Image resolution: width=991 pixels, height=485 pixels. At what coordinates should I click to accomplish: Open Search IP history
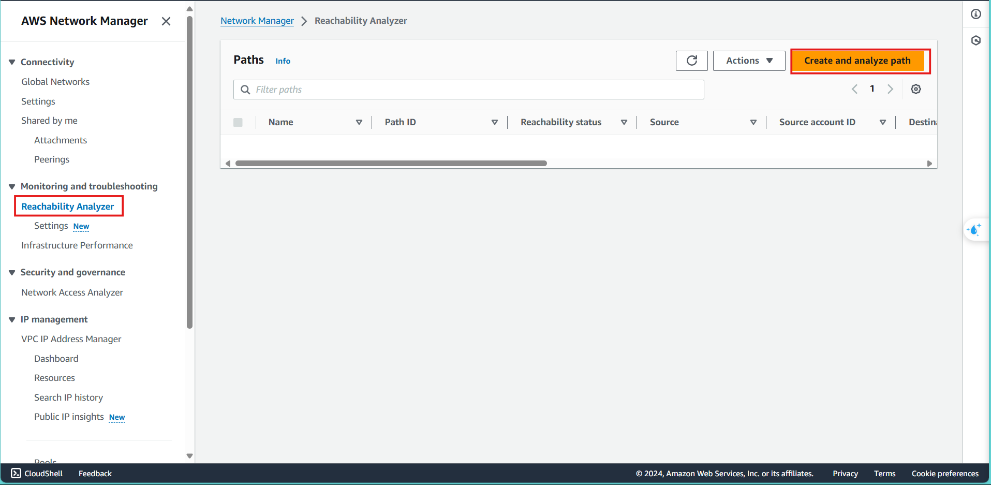68,398
